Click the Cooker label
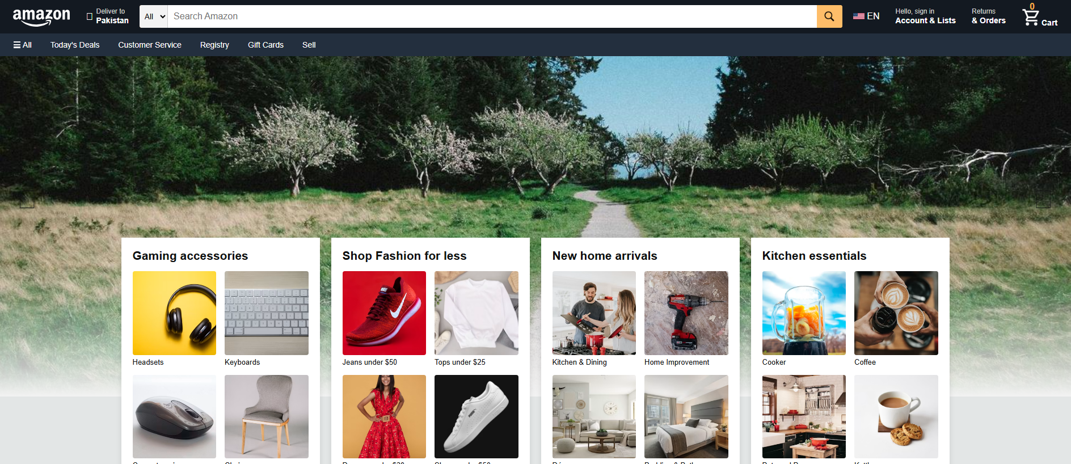Image resolution: width=1071 pixels, height=464 pixels. (774, 362)
